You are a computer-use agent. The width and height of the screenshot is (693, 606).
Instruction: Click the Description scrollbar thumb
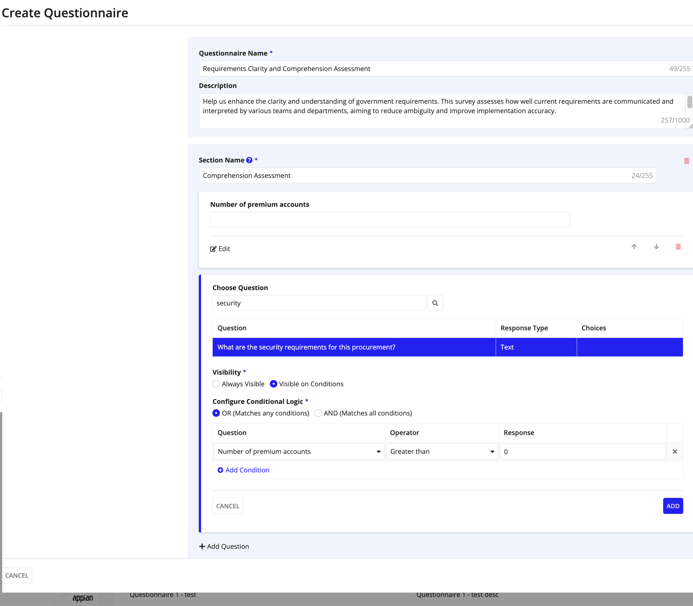click(x=690, y=102)
